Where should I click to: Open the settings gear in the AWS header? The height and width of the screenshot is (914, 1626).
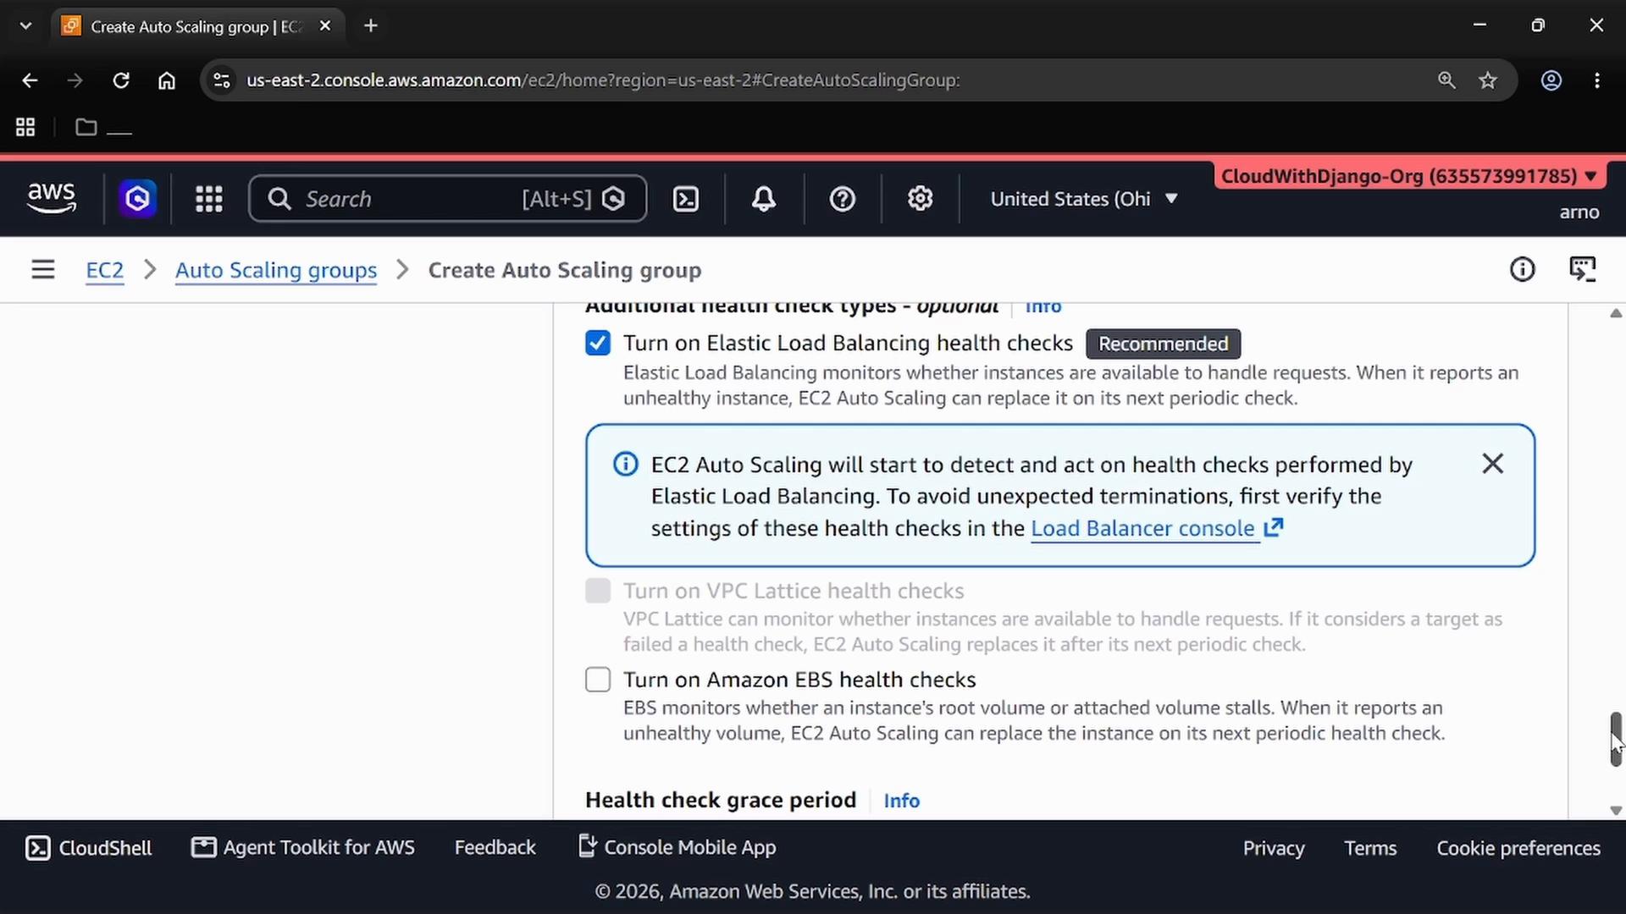tap(920, 199)
